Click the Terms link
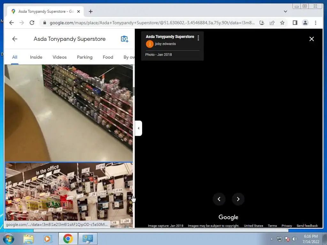Image resolution: width=327 pixels, height=245 pixels. coord(272,226)
